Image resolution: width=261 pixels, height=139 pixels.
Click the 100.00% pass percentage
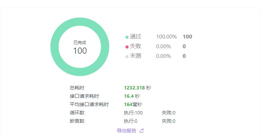(x=166, y=37)
